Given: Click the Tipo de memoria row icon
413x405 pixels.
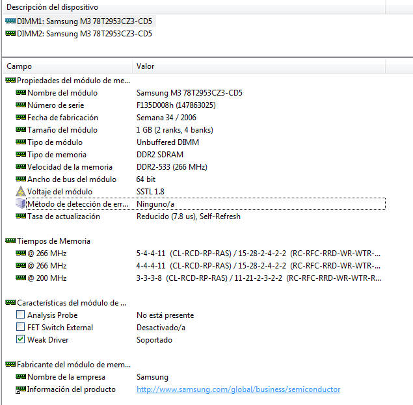Looking at the screenshot, I should point(21,154).
